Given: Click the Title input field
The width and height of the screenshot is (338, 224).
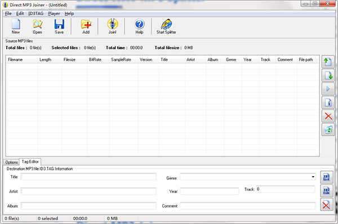Looking at the screenshot, I should [x=88, y=177].
